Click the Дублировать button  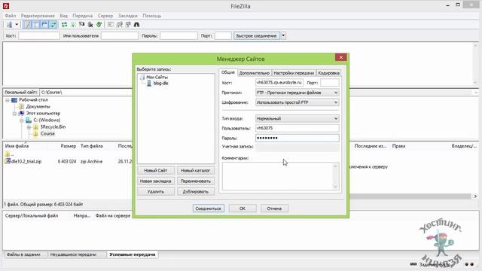click(x=196, y=191)
